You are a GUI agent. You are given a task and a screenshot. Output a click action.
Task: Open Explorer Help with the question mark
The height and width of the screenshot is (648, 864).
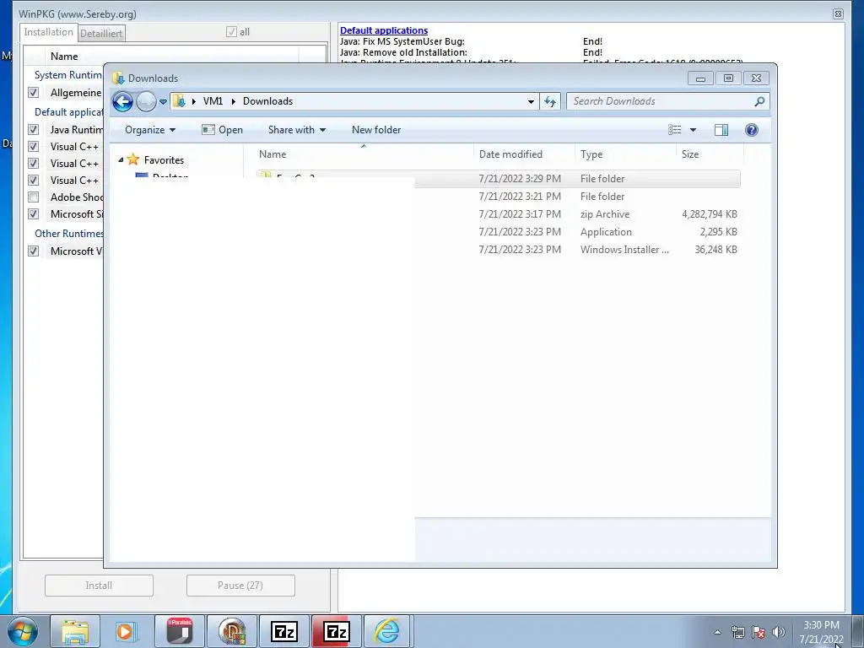pos(752,130)
